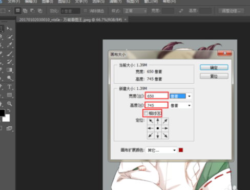Select the Quick Selection tool
This screenshot has height=190, width=250.
coord(10,37)
